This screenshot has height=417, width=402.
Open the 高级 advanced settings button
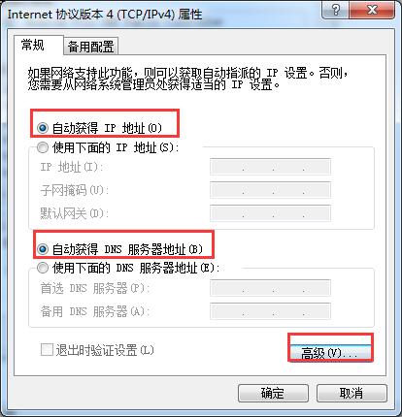coord(330,352)
